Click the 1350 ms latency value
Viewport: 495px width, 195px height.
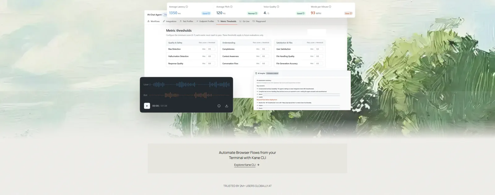point(175,13)
